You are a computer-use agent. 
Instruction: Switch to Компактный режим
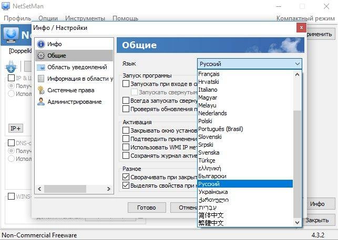[x=305, y=18]
